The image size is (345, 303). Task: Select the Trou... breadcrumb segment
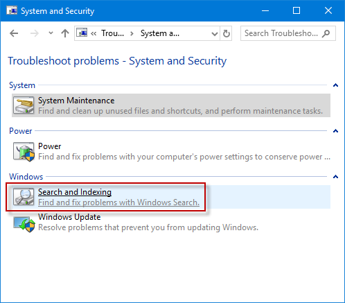[x=112, y=33]
